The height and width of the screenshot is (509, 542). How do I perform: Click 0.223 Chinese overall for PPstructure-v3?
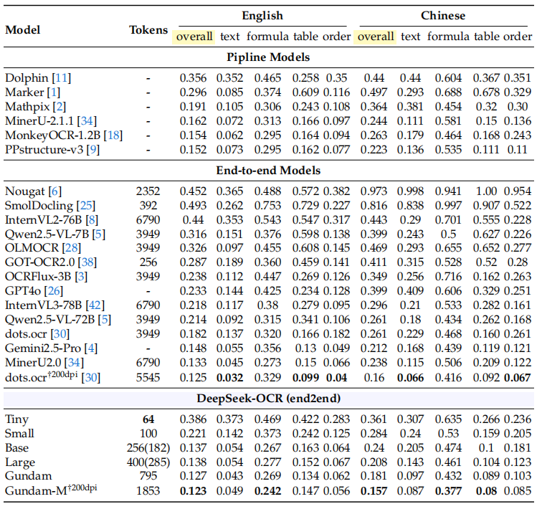[x=374, y=150]
